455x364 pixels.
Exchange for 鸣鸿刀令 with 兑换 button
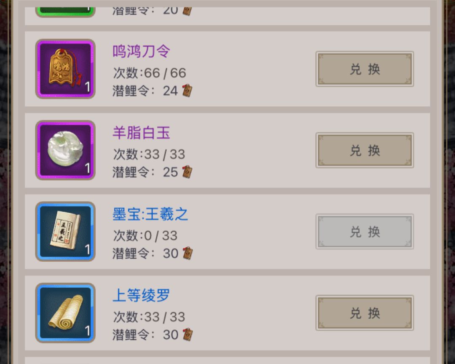click(365, 69)
